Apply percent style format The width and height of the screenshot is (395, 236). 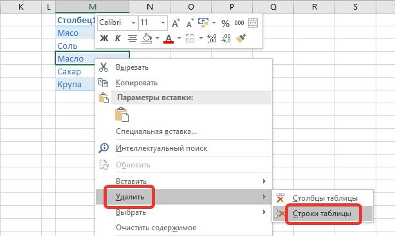coord(225,23)
